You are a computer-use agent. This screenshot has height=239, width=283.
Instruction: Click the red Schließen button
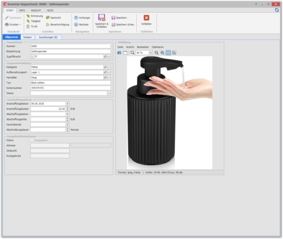pos(146,20)
